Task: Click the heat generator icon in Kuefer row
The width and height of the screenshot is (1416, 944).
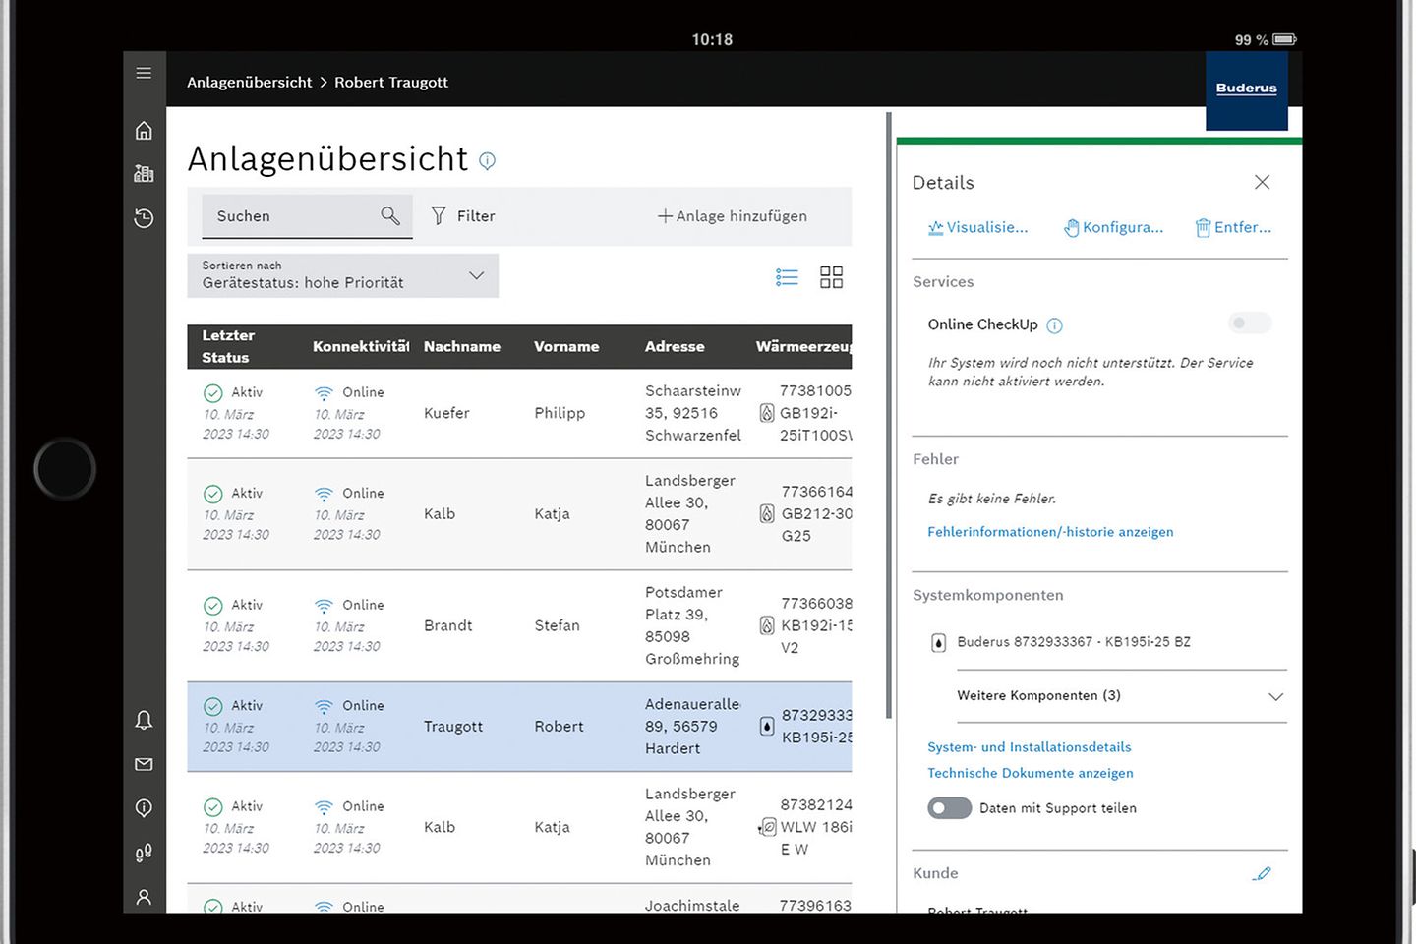Action: click(x=767, y=413)
